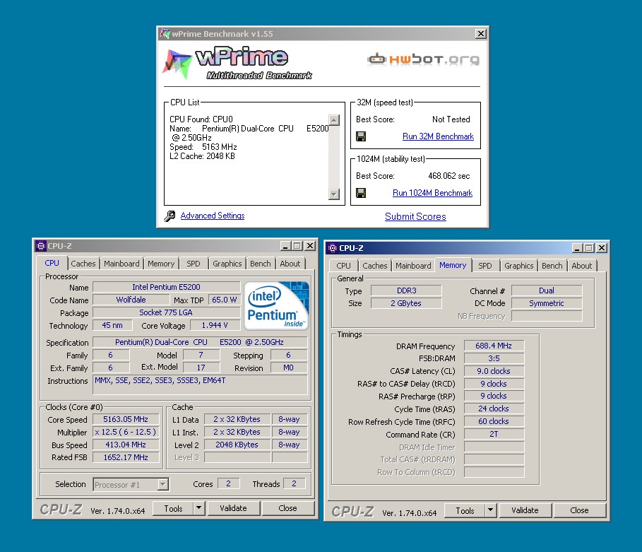The width and height of the screenshot is (642, 552).
Task: Open About tab in left CPU-Z
Action: 290,264
